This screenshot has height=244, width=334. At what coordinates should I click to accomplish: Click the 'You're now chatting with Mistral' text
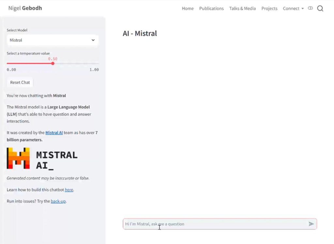click(36, 96)
